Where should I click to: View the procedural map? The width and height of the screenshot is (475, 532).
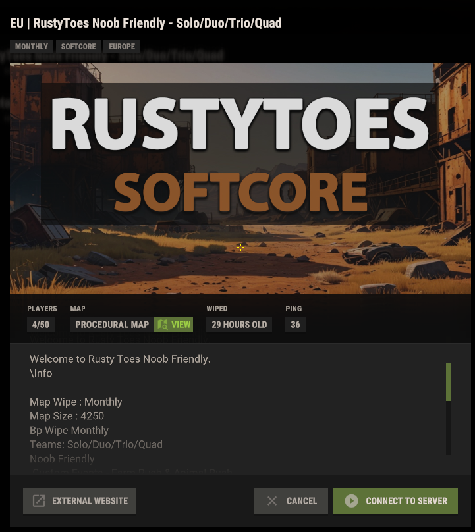(173, 325)
